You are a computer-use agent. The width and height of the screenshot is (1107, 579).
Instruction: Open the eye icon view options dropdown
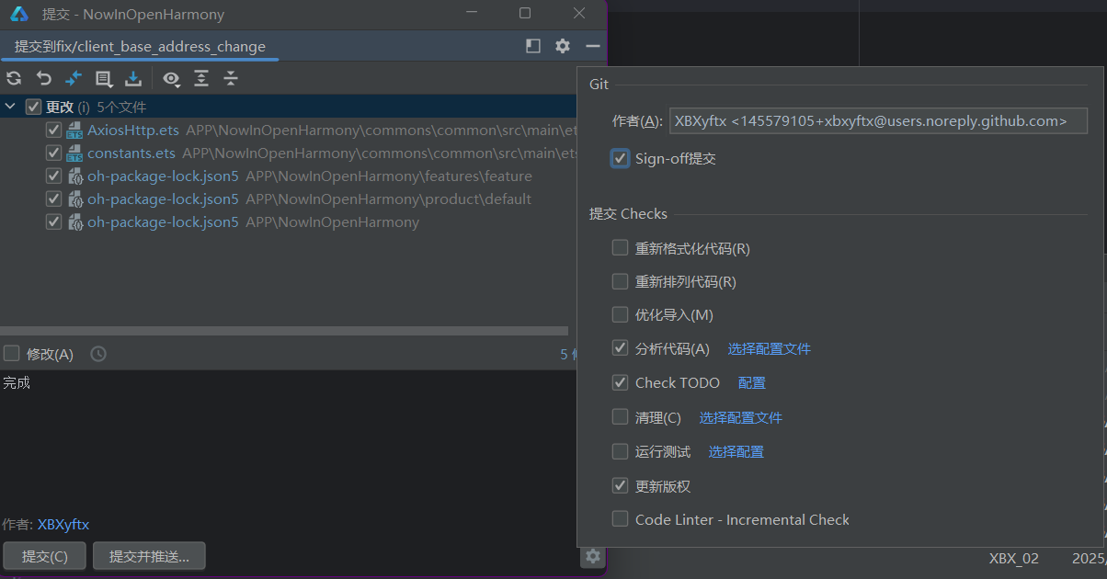click(171, 79)
